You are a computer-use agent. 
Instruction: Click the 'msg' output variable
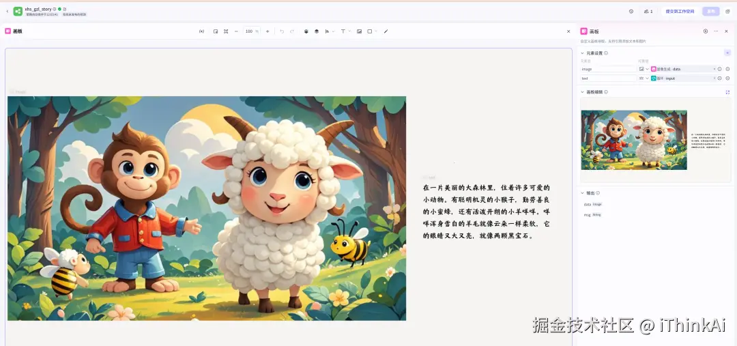click(x=587, y=215)
